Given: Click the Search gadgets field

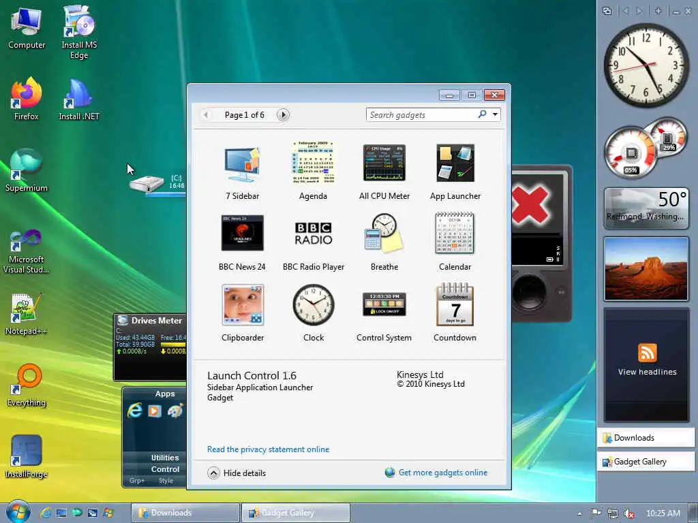Looking at the screenshot, I should 421,114.
